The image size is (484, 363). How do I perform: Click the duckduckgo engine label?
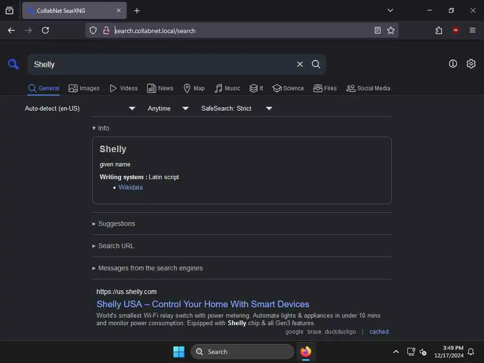[x=340, y=332]
